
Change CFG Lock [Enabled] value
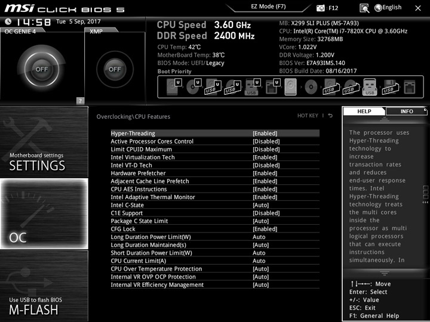pyautogui.click(x=265, y=228)
